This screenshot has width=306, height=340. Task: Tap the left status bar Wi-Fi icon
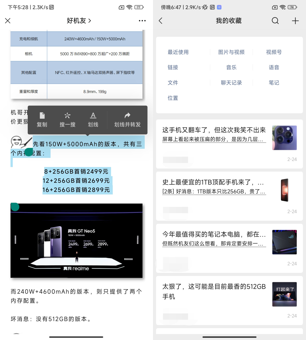pos(129,7)
